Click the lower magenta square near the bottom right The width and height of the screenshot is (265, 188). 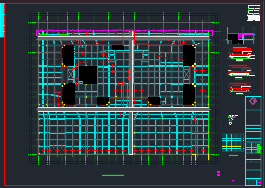pyautogui.click(x=219, y=175)
